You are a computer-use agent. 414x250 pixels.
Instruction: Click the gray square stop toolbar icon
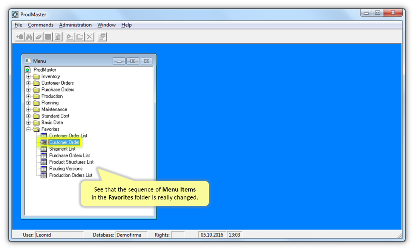tap(48, 37)
